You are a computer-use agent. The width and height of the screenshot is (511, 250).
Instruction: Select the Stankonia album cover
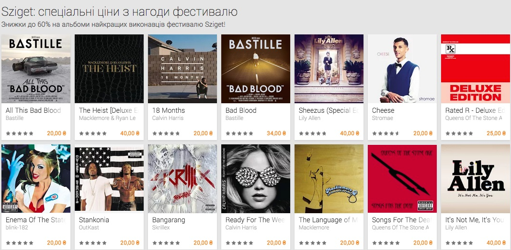click(x=109, y=179)
